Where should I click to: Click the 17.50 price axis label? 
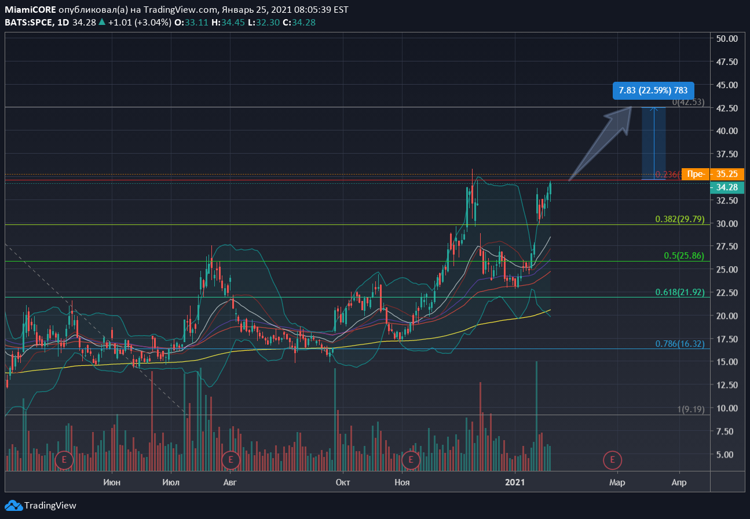click(x=727, y=339)
